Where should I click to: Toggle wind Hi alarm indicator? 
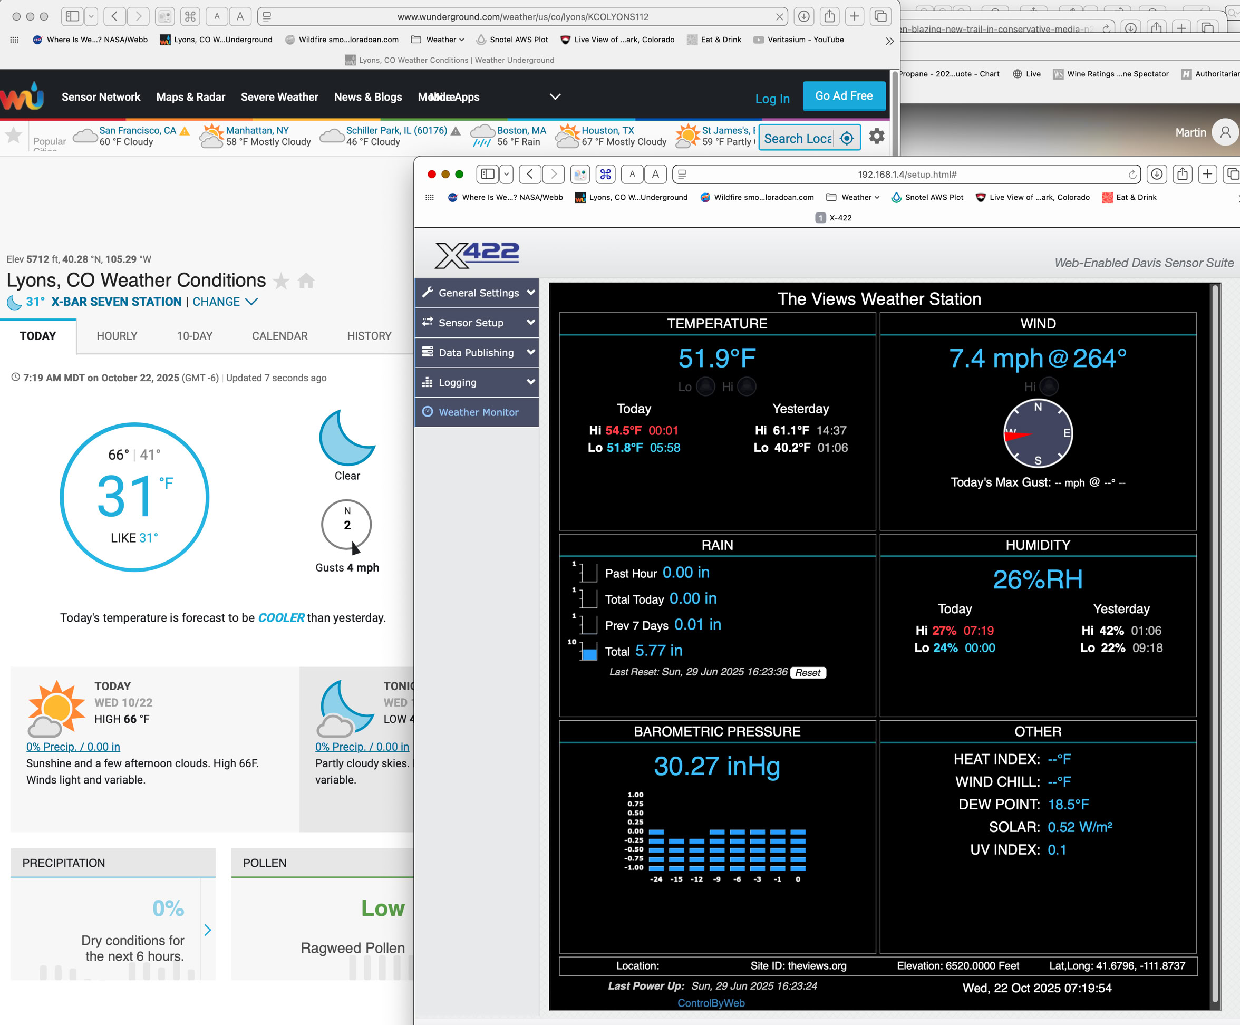[x=1049, y=386]
